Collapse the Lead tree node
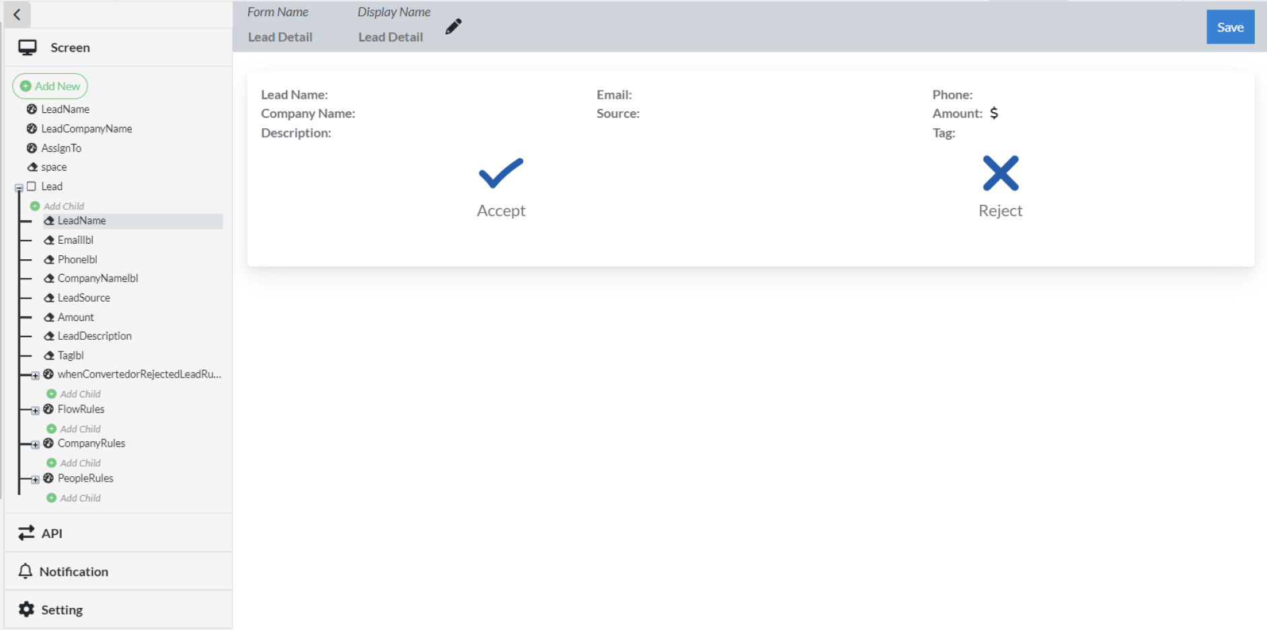The height and width of the screenshot is (630, 1267). (x=19, y=188)
